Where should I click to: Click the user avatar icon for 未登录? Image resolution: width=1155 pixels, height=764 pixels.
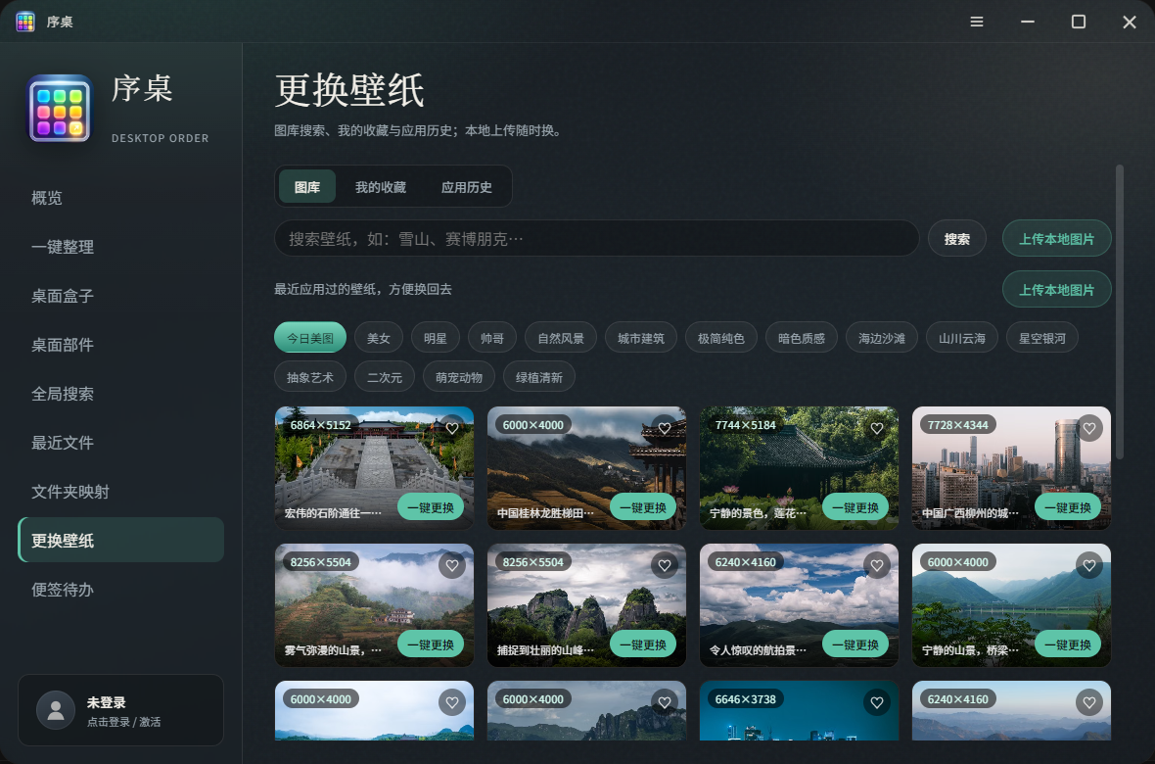pyautogui.click(x=55, y=710)
